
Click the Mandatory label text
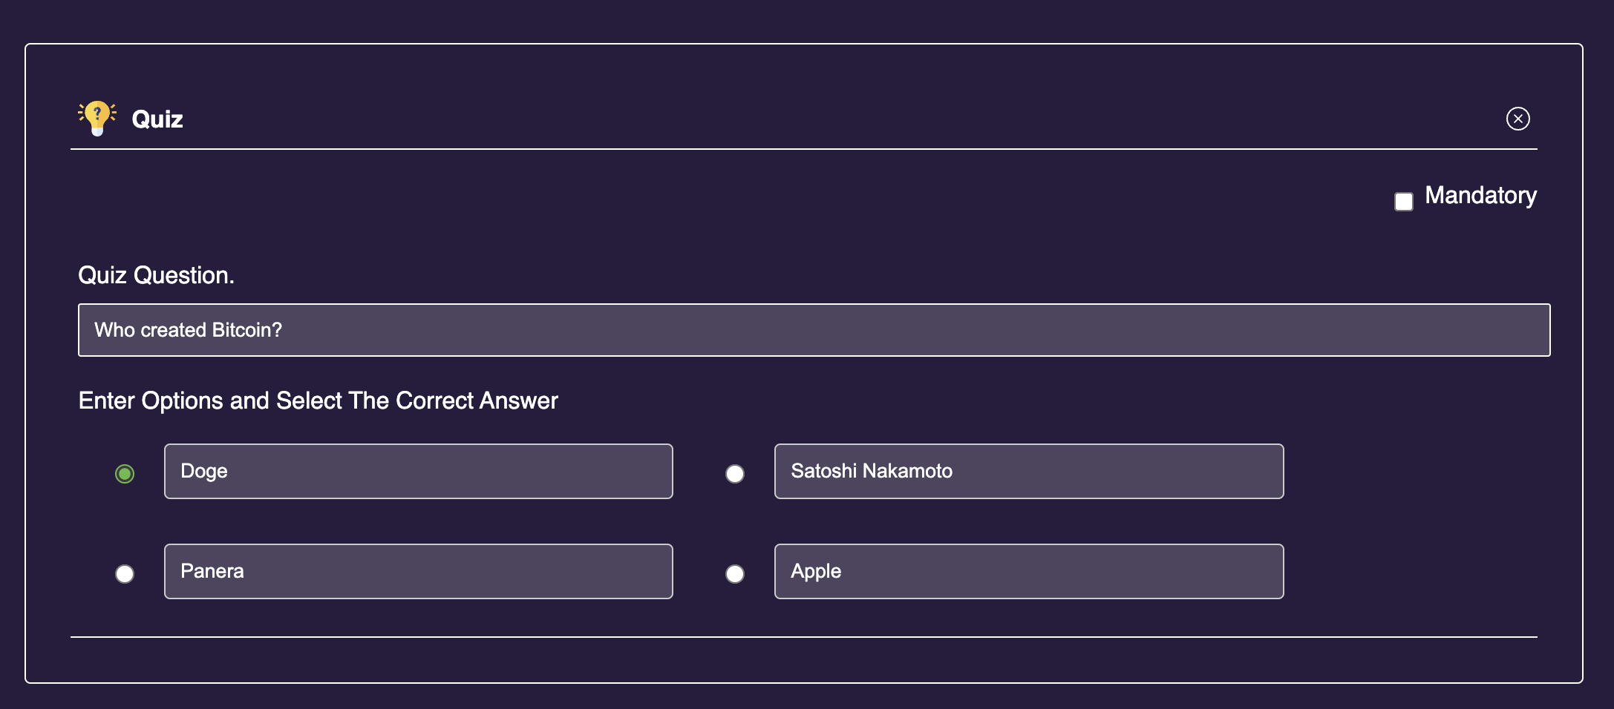(1480, 195)
